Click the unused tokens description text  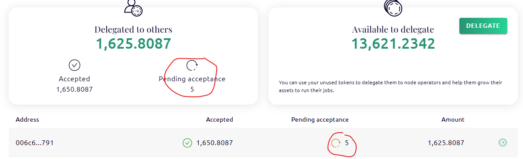click(391, 87)
